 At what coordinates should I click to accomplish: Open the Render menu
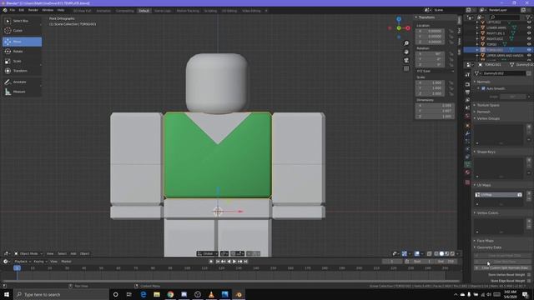point(33,11)
